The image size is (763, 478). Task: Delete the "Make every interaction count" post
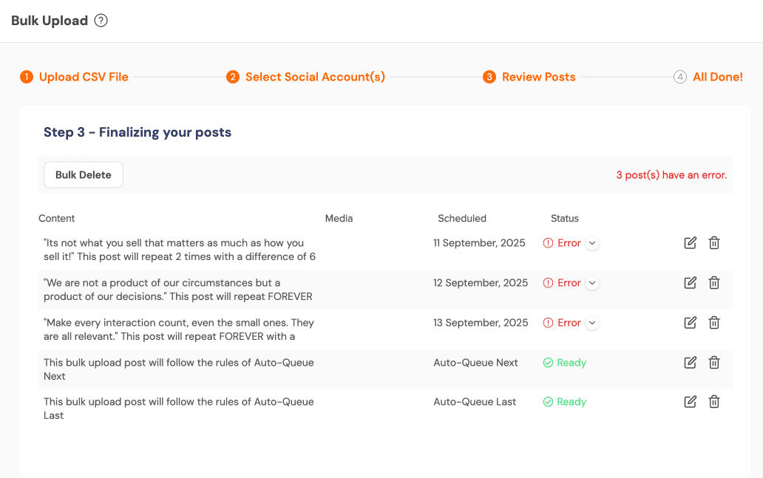pos(713,322)
